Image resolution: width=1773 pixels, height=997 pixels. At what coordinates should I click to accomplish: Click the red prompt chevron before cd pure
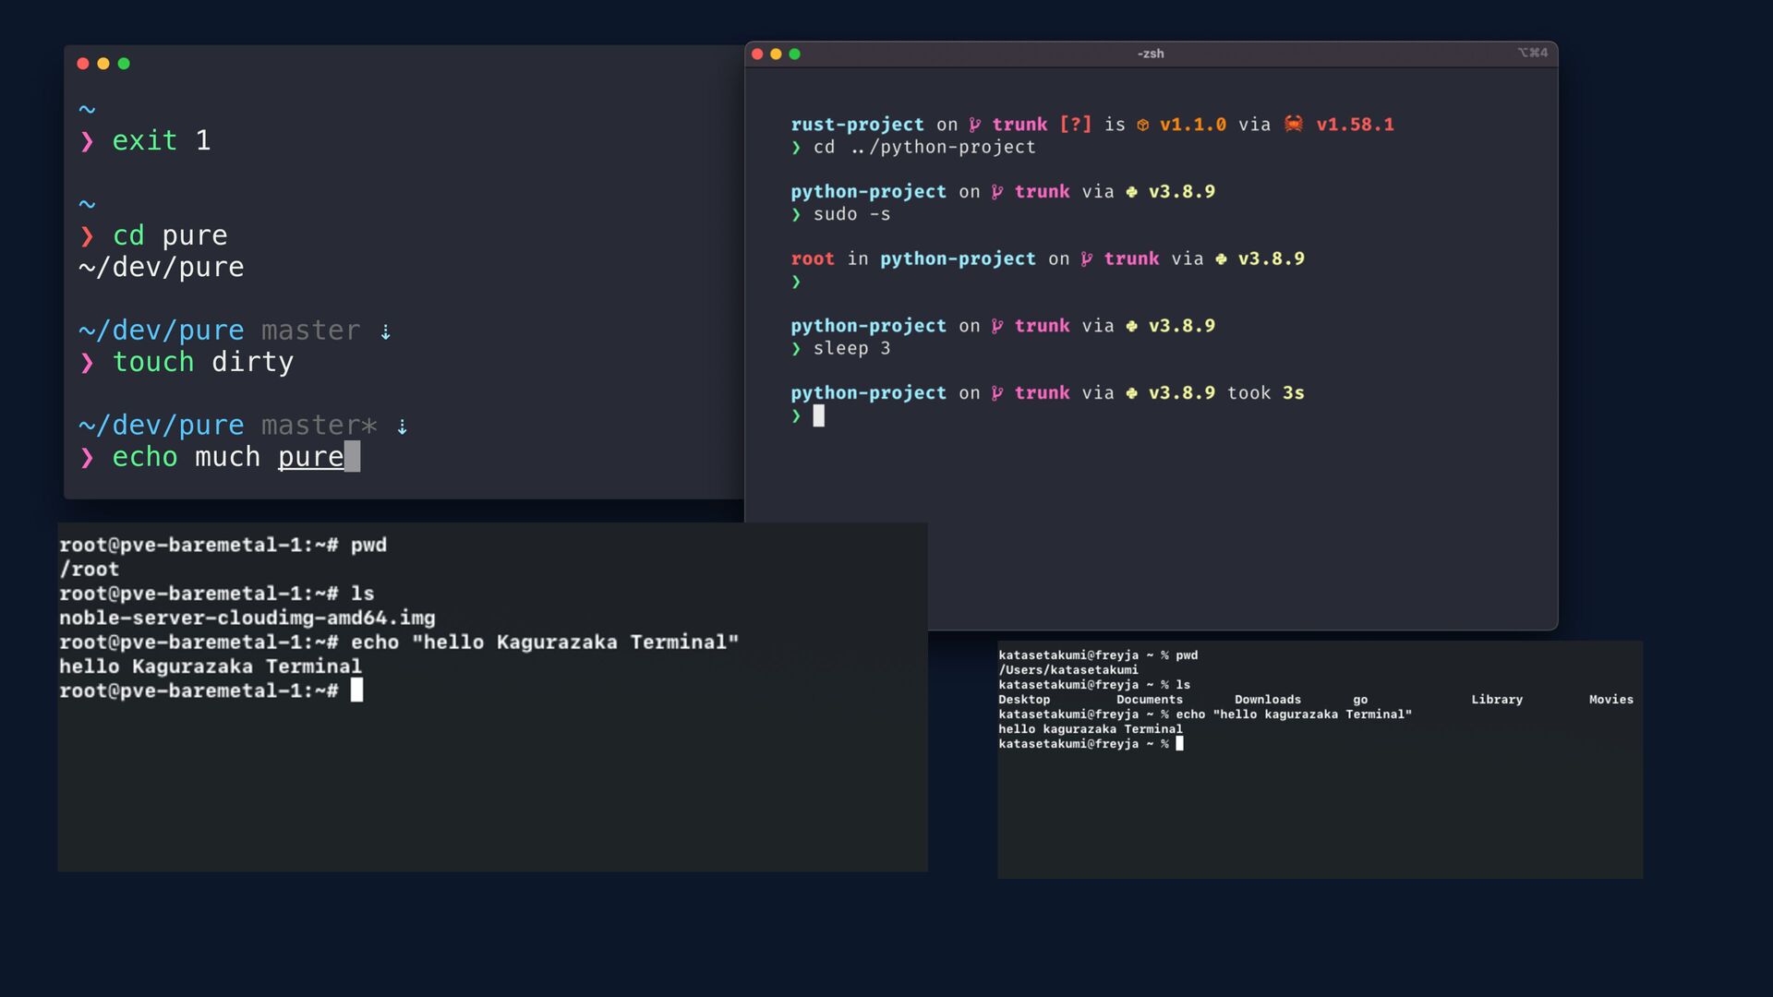point(87,236)
